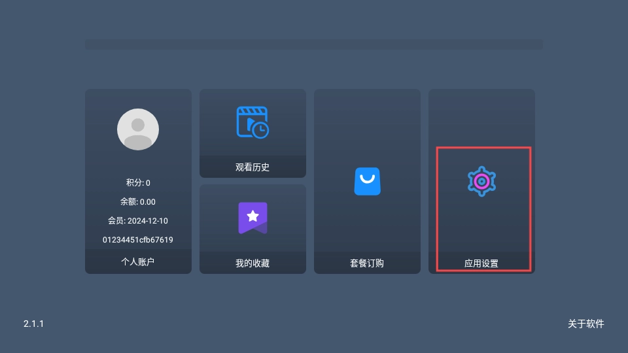
Task: Open the app settings gear icon
Action: click(x=482, y=181)
